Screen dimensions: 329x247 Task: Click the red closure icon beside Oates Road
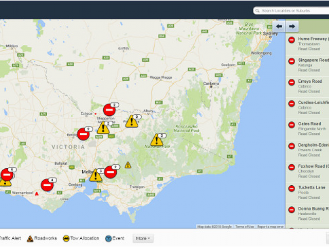click(x=291, y=125)
